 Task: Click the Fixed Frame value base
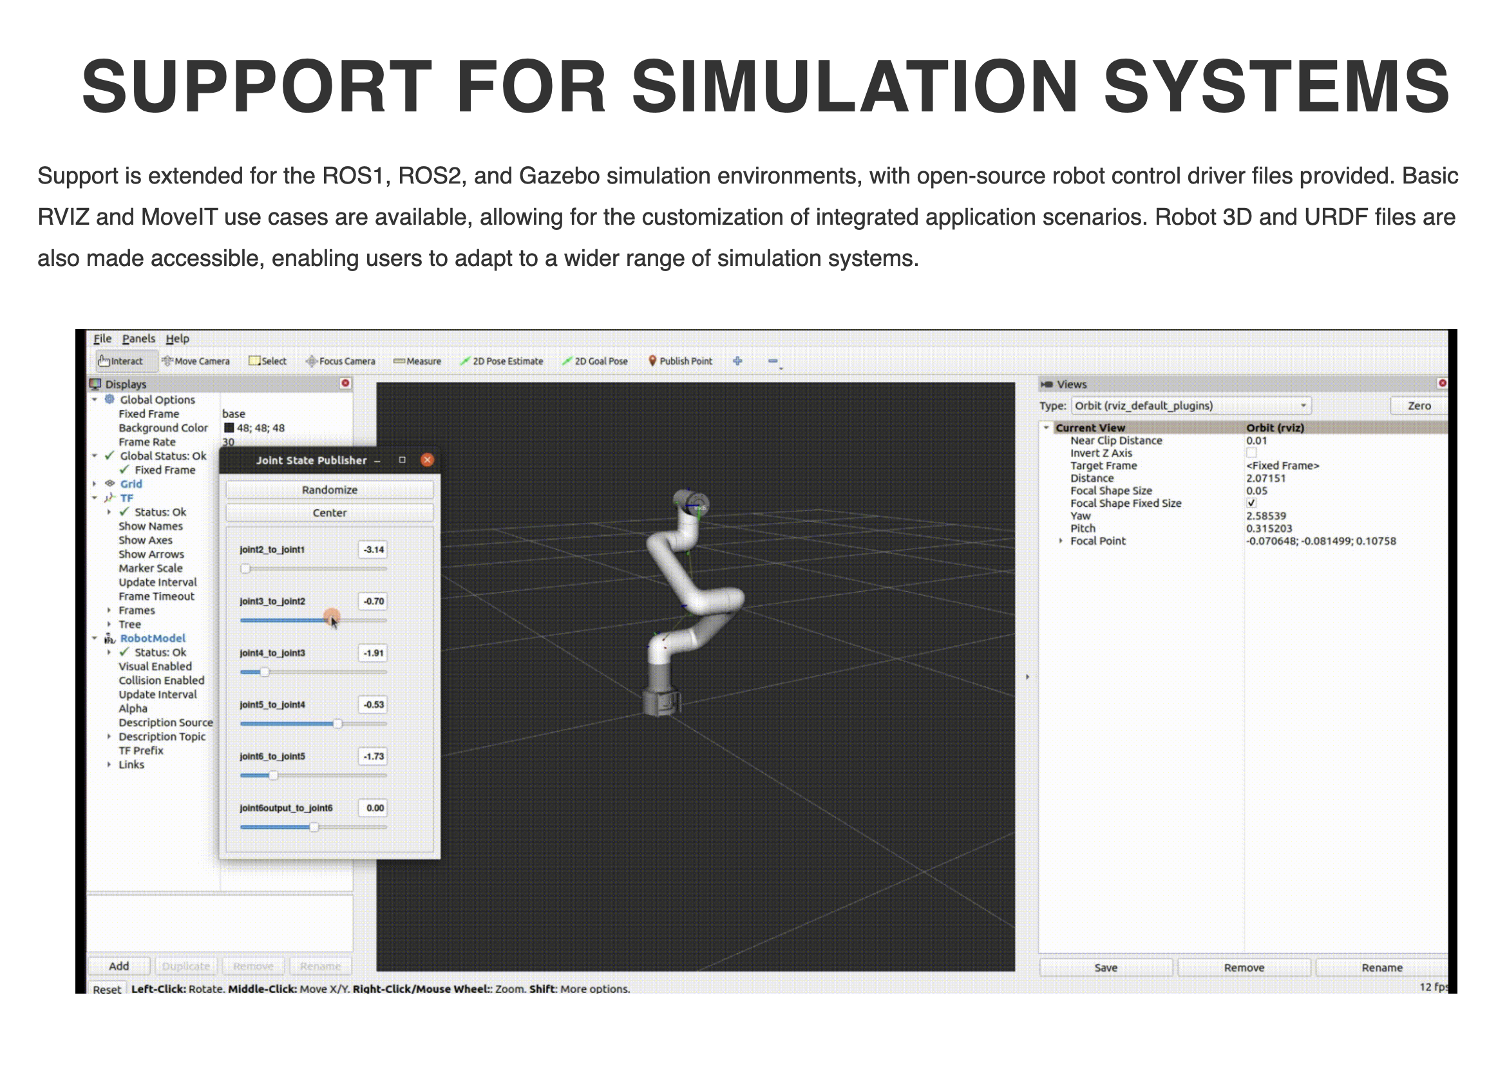click(233, 413)
